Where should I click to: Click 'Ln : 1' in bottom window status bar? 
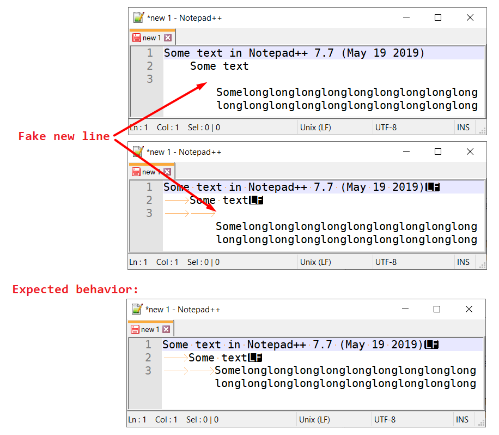[137, 419]
